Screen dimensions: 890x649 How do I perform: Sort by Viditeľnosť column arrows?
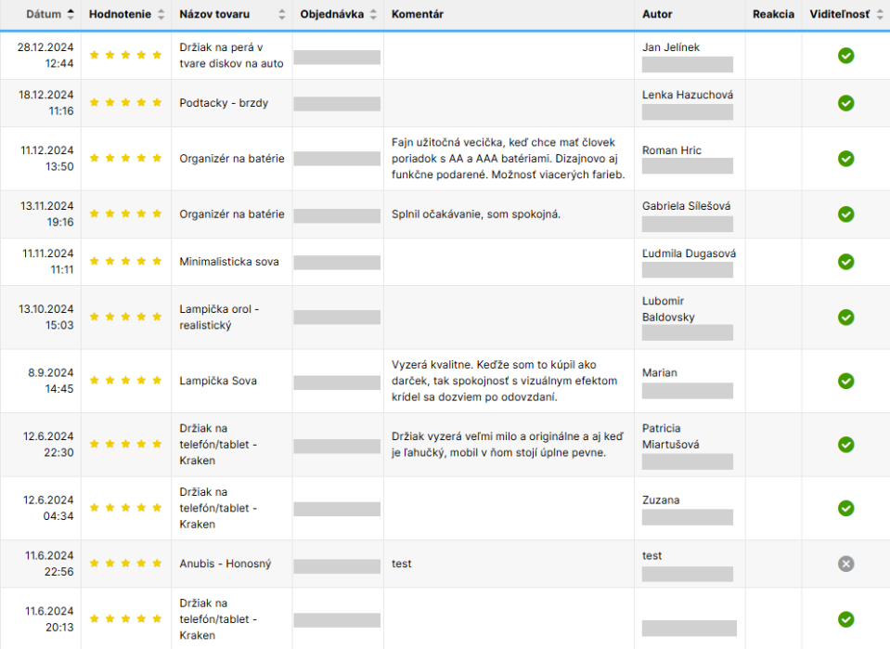click(880, 14)
